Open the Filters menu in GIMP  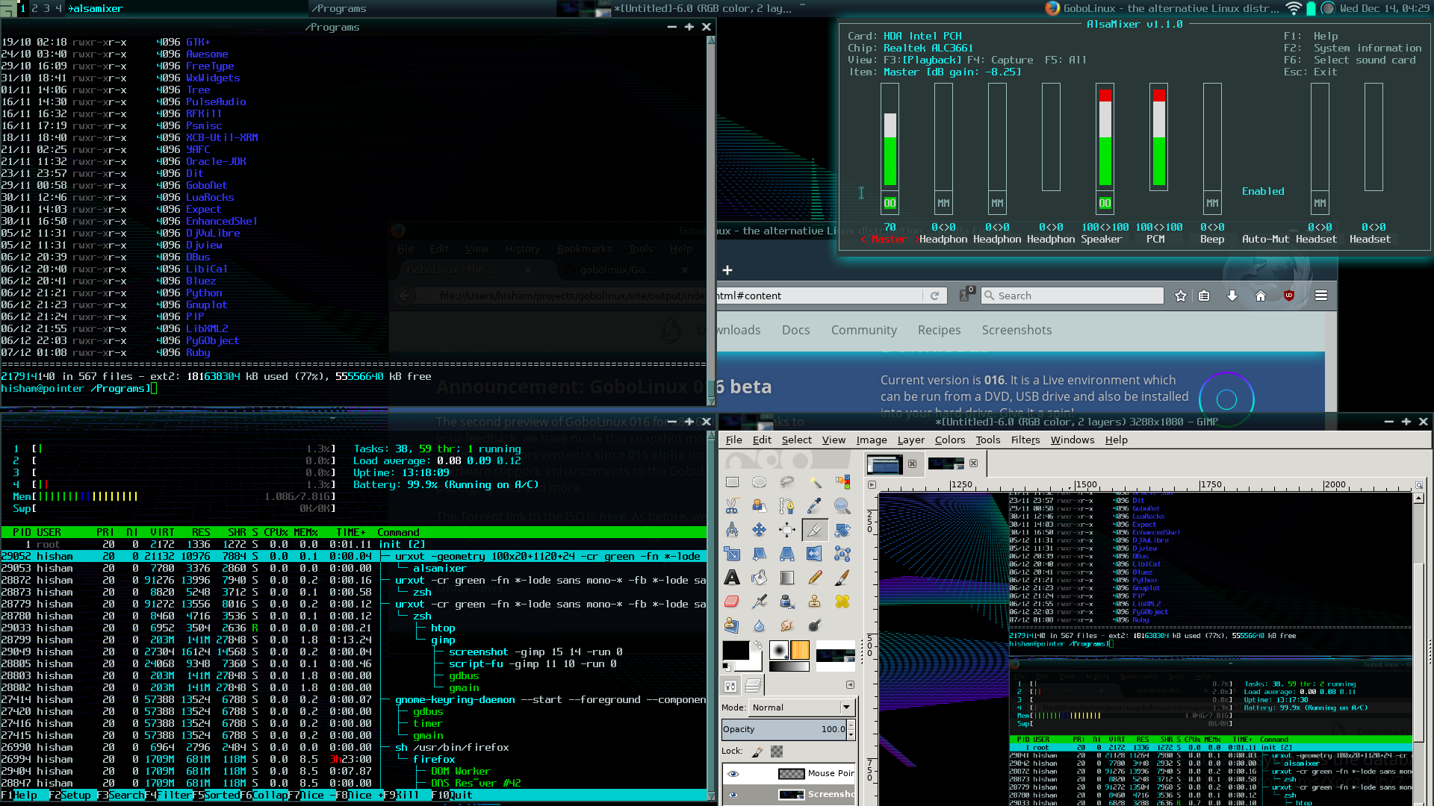click(x=1025, y=440)
